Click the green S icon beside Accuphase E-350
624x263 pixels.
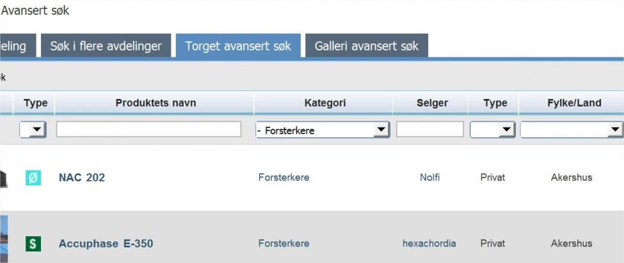click(x=33, y=243)
